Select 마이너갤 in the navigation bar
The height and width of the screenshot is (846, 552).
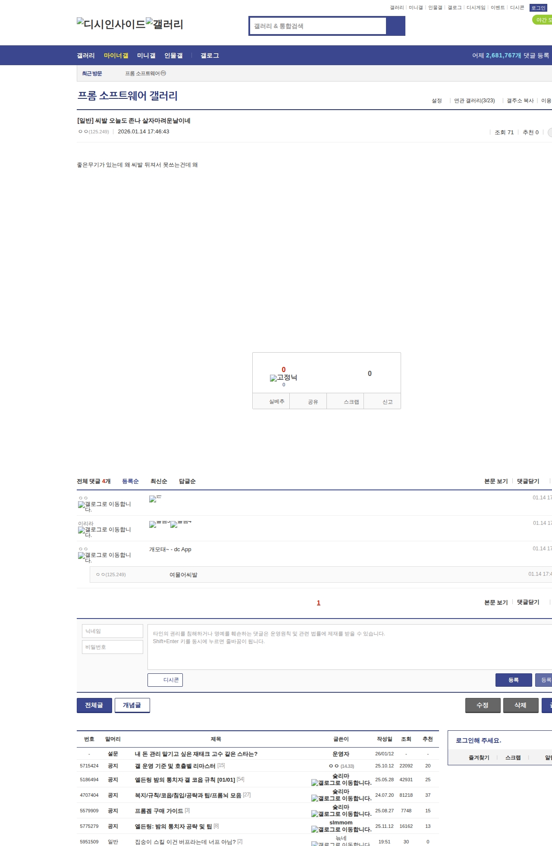point(116,56)
